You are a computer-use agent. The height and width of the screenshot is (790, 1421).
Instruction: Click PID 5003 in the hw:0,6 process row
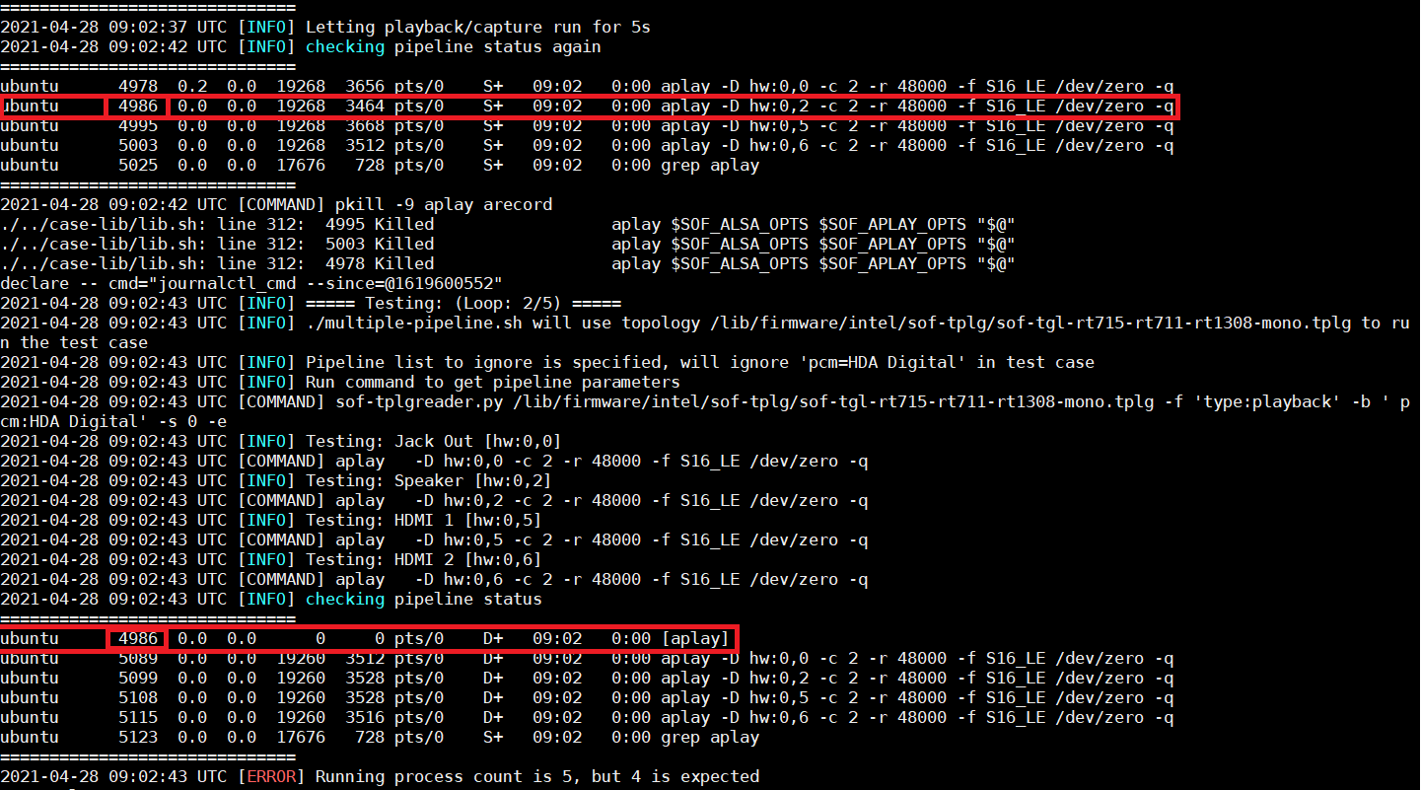138,146
